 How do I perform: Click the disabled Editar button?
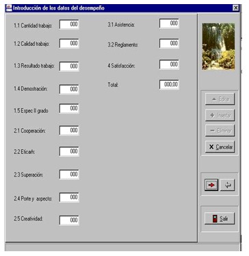coord(220,99)
